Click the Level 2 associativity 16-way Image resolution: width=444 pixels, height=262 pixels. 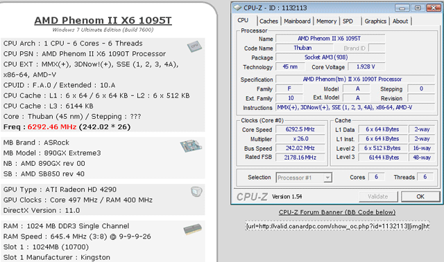coord(422,148)
